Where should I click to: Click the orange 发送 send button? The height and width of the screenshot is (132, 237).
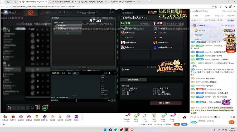(x=231, y=122)
